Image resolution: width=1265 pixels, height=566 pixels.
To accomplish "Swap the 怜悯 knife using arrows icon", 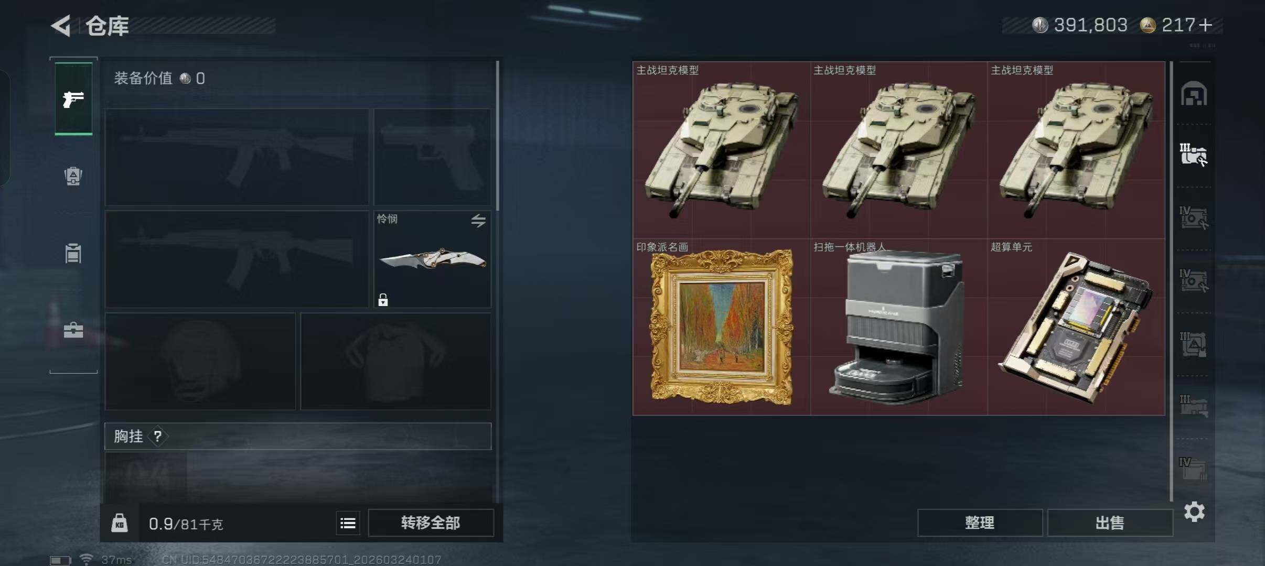I will pos(478,221).
